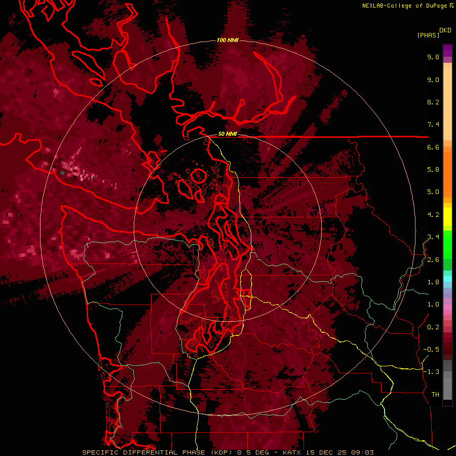The image size is (456, 456).
Task: Click the cyan segment of the color bar
Action: (x=447, y=278)
